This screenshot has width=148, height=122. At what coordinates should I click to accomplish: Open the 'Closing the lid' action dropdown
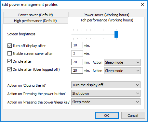106,85
